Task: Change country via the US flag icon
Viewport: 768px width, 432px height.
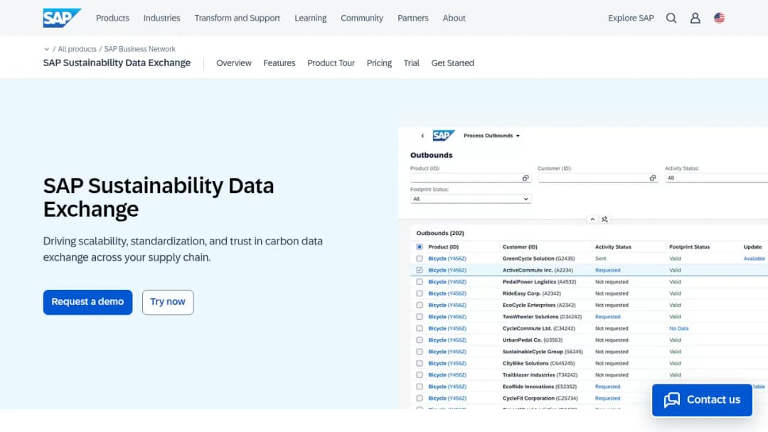Action: click(719, 18)
